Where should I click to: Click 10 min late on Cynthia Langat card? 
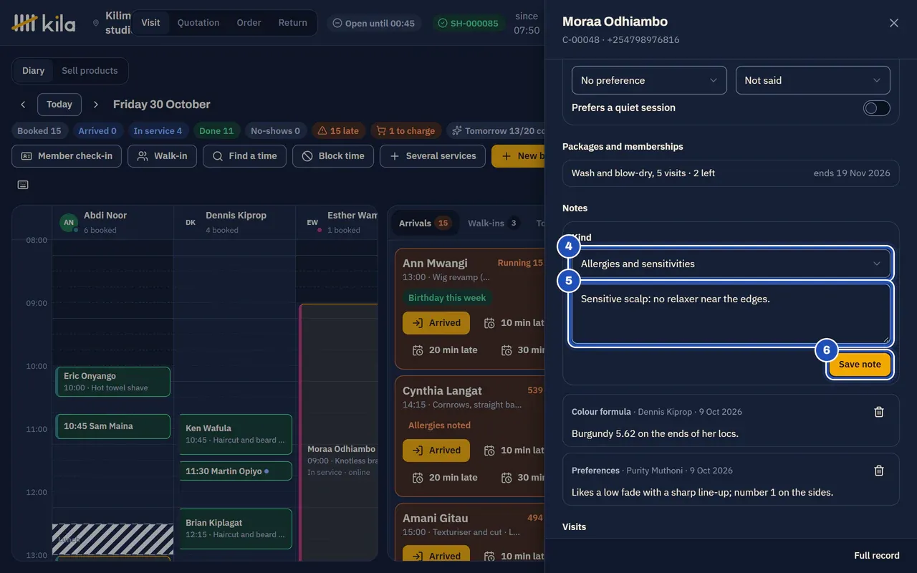point(513,451)
